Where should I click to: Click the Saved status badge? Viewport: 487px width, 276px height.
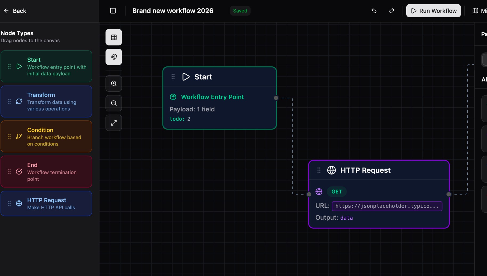pos(240,11)
